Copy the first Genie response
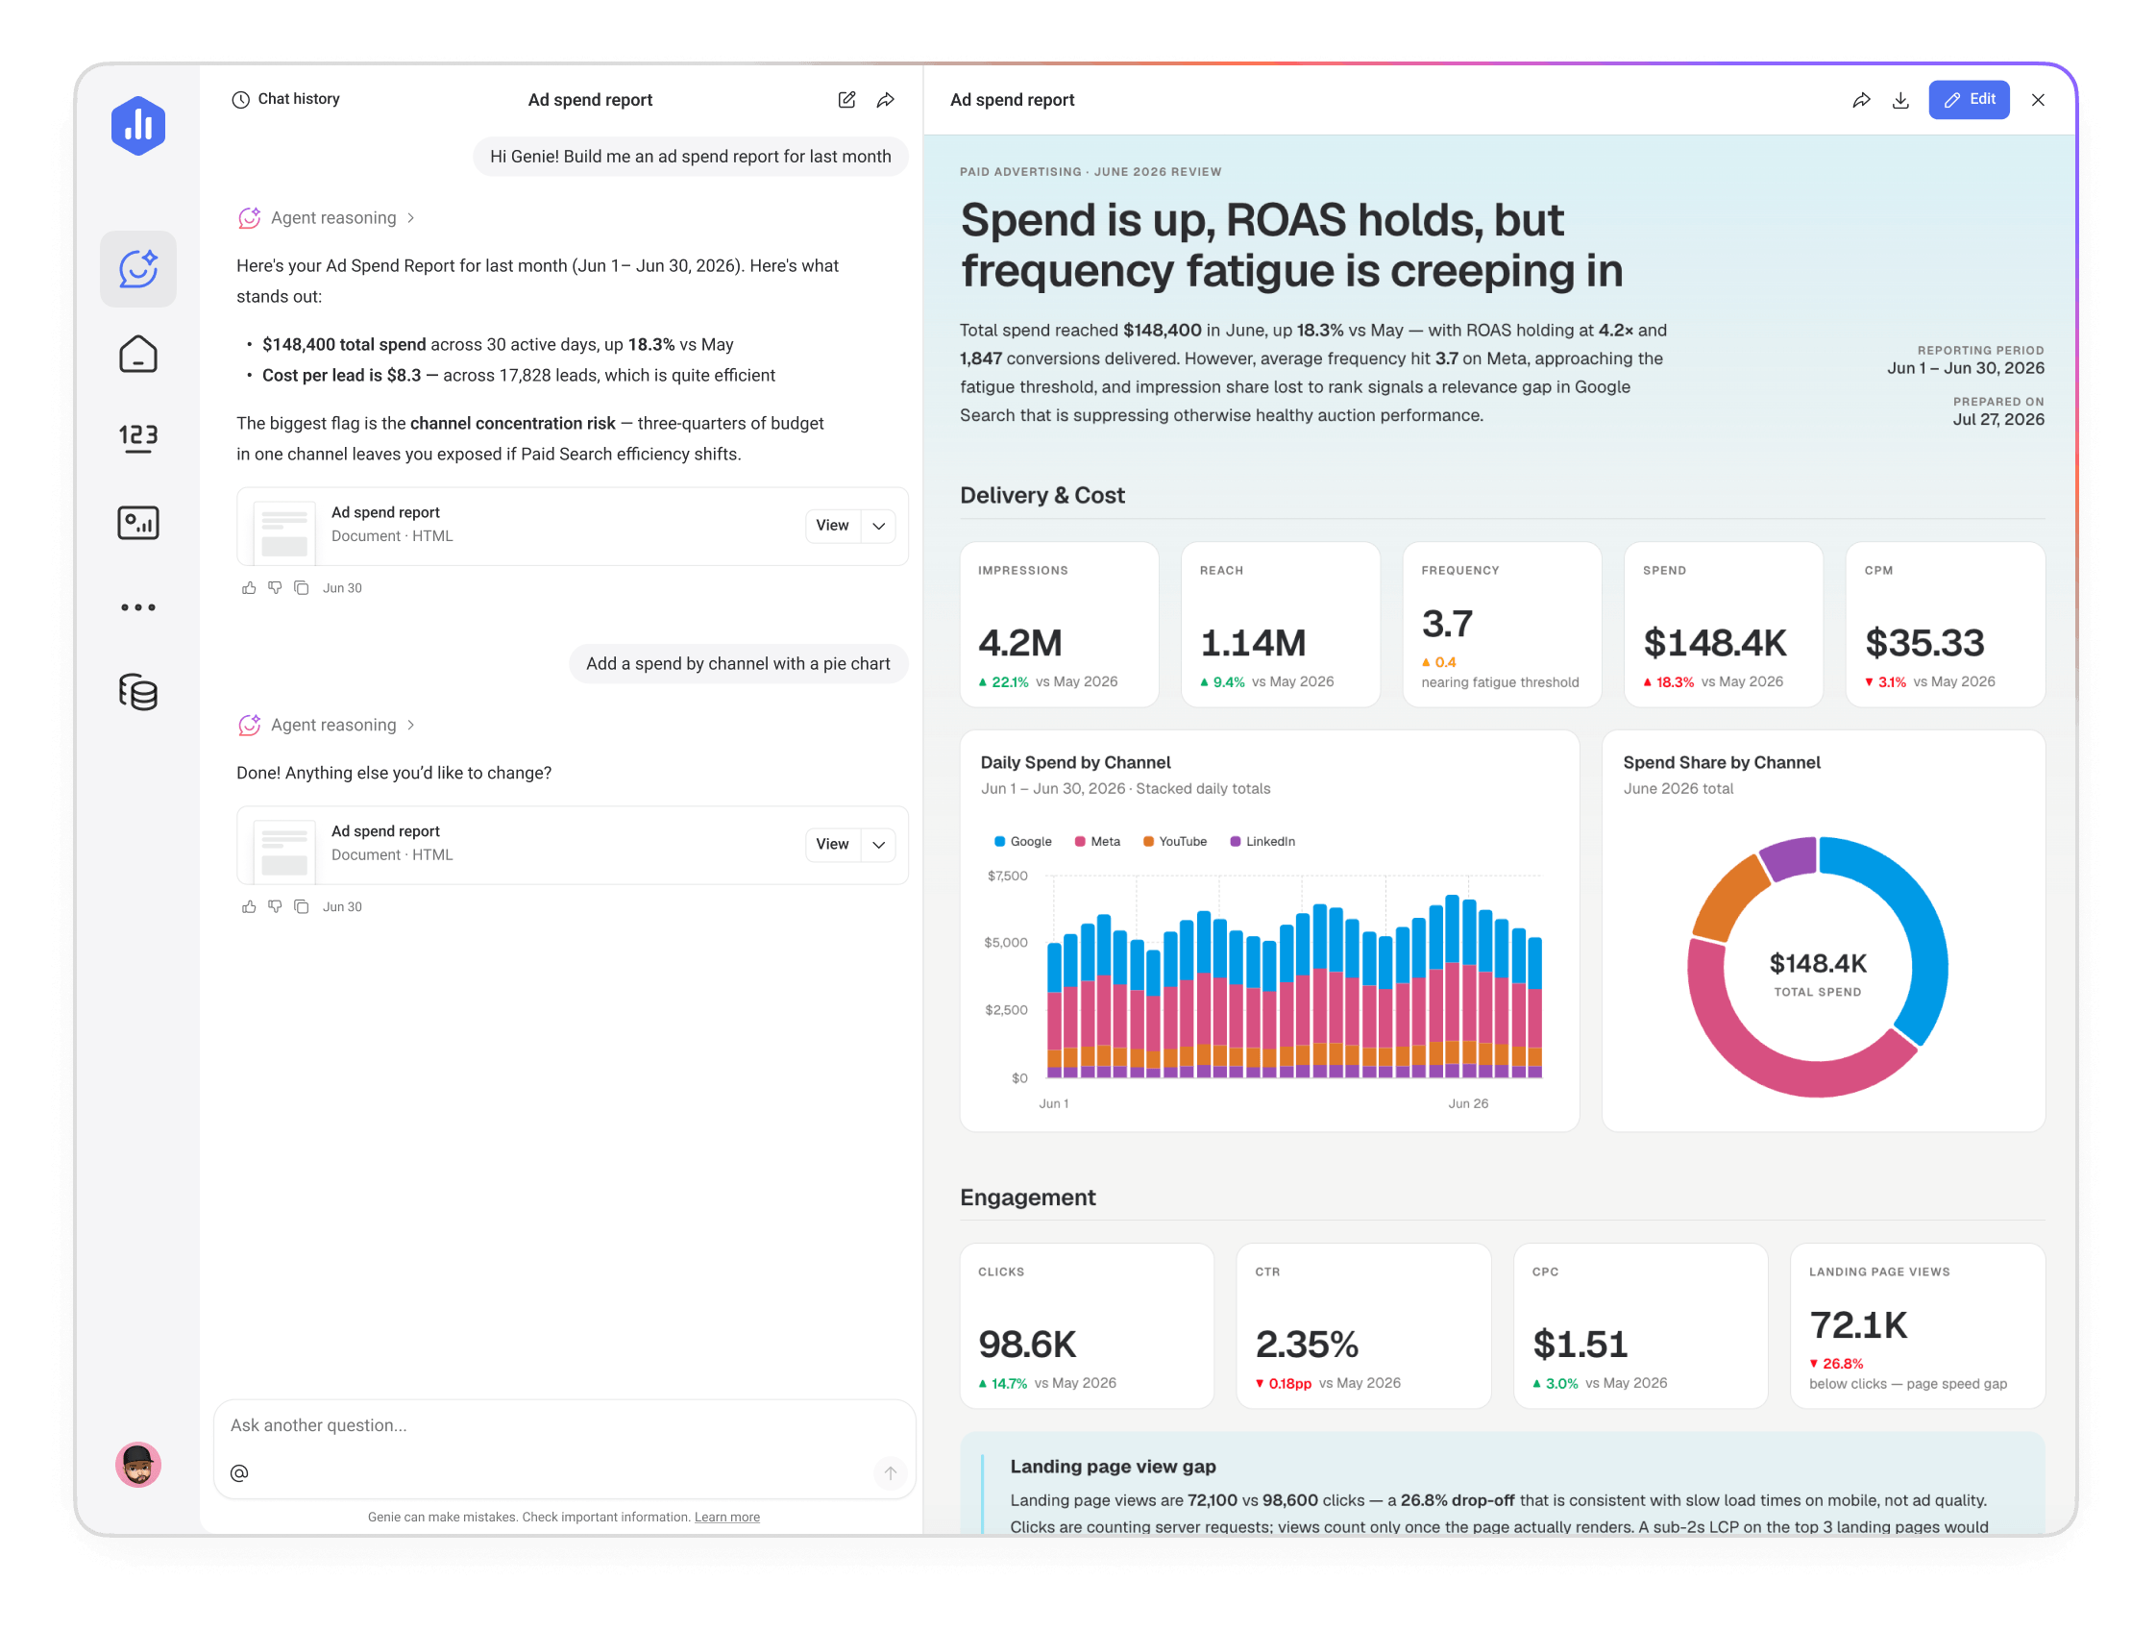2156x1630 pixels. pos(301,588)
